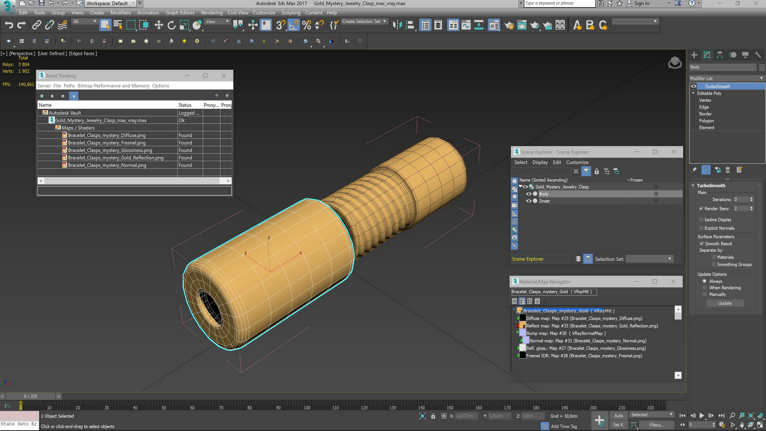The width and height of the screenshot is (766, 431).
Task: Click the Sign In link
Action: (642, 4)
